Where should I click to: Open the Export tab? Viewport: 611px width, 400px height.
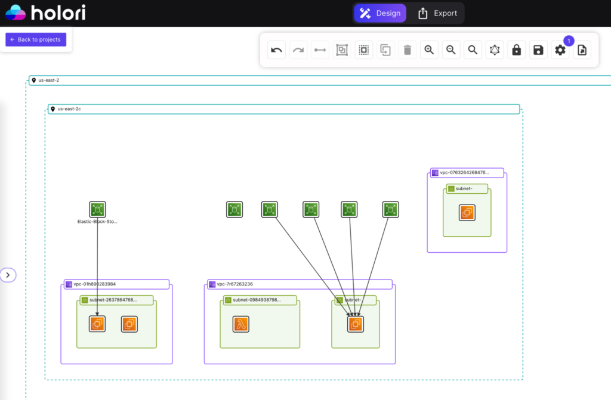437,13
